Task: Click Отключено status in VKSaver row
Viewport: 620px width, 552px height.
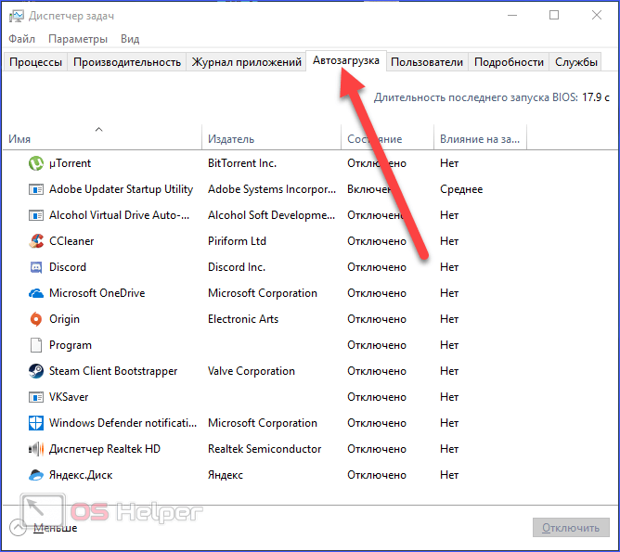Action: tap(377, 397)
